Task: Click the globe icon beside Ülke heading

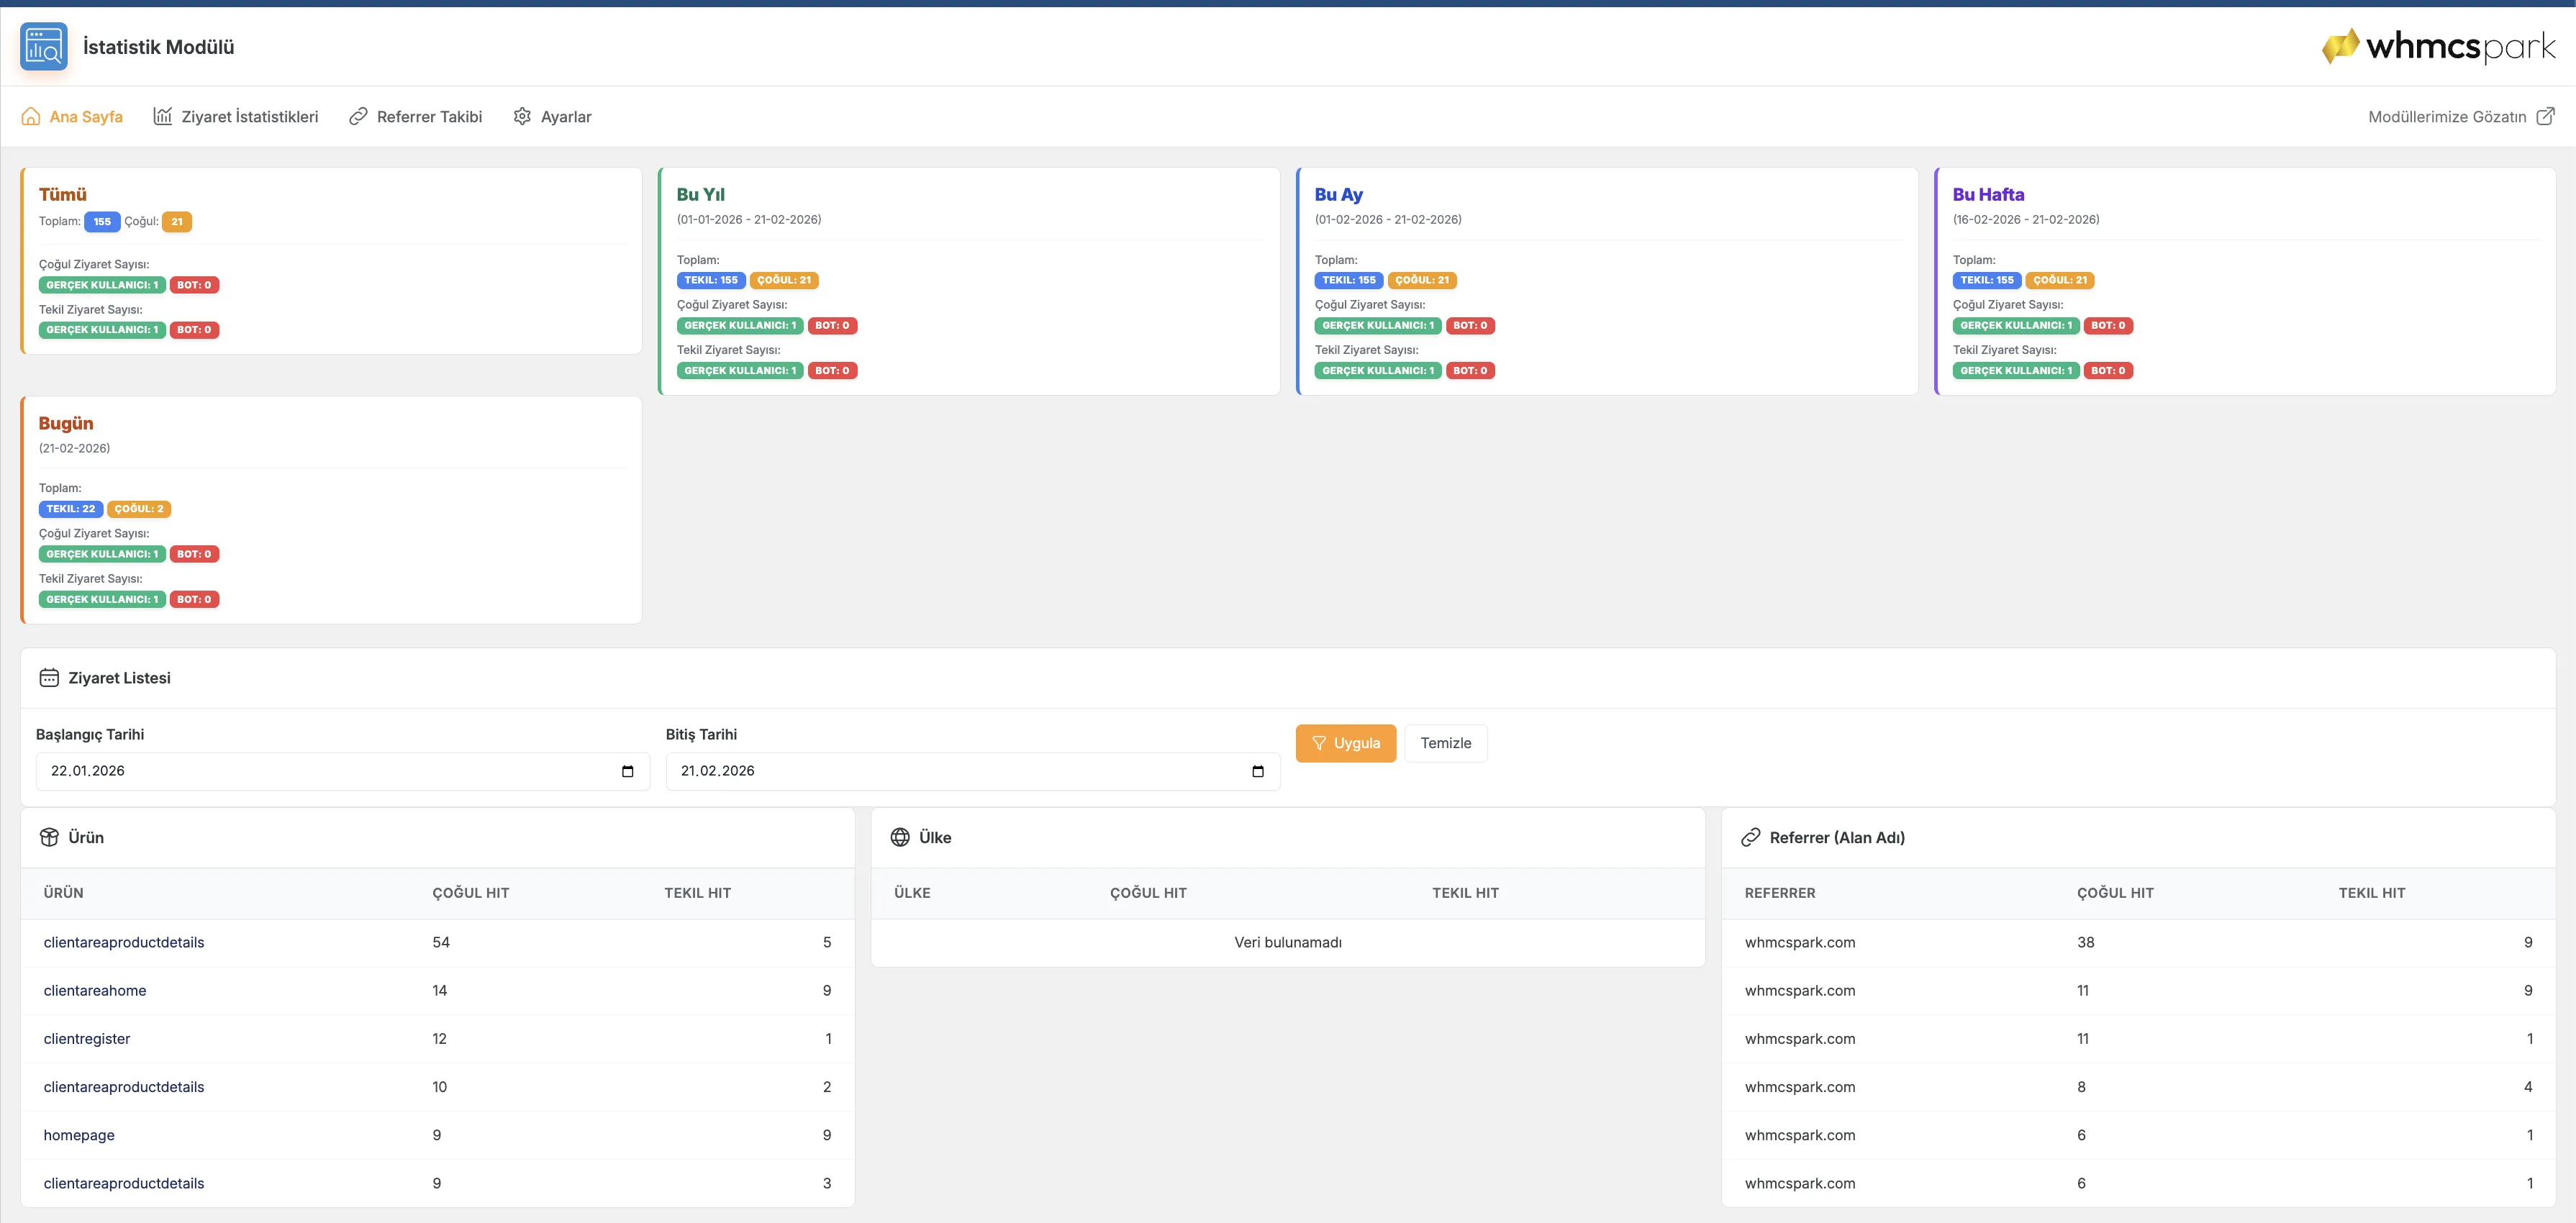Action: point(900,837)
